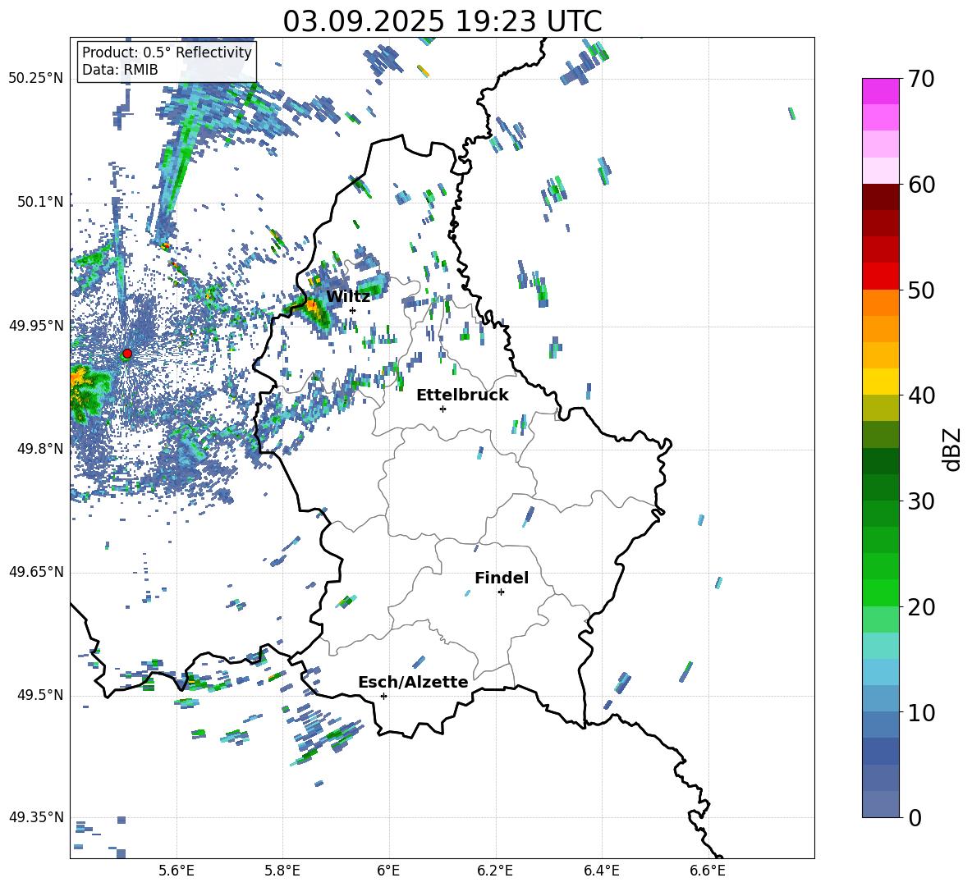Click the yellow colorbar segment above 40
This screenshot has height=887, width=972.
click(x=880, y=382)
